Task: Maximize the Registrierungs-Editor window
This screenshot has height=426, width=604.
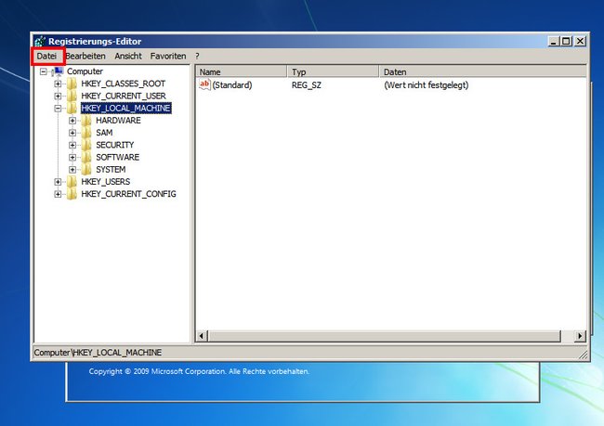Action: pyautogui.click(x=566, y=41)
